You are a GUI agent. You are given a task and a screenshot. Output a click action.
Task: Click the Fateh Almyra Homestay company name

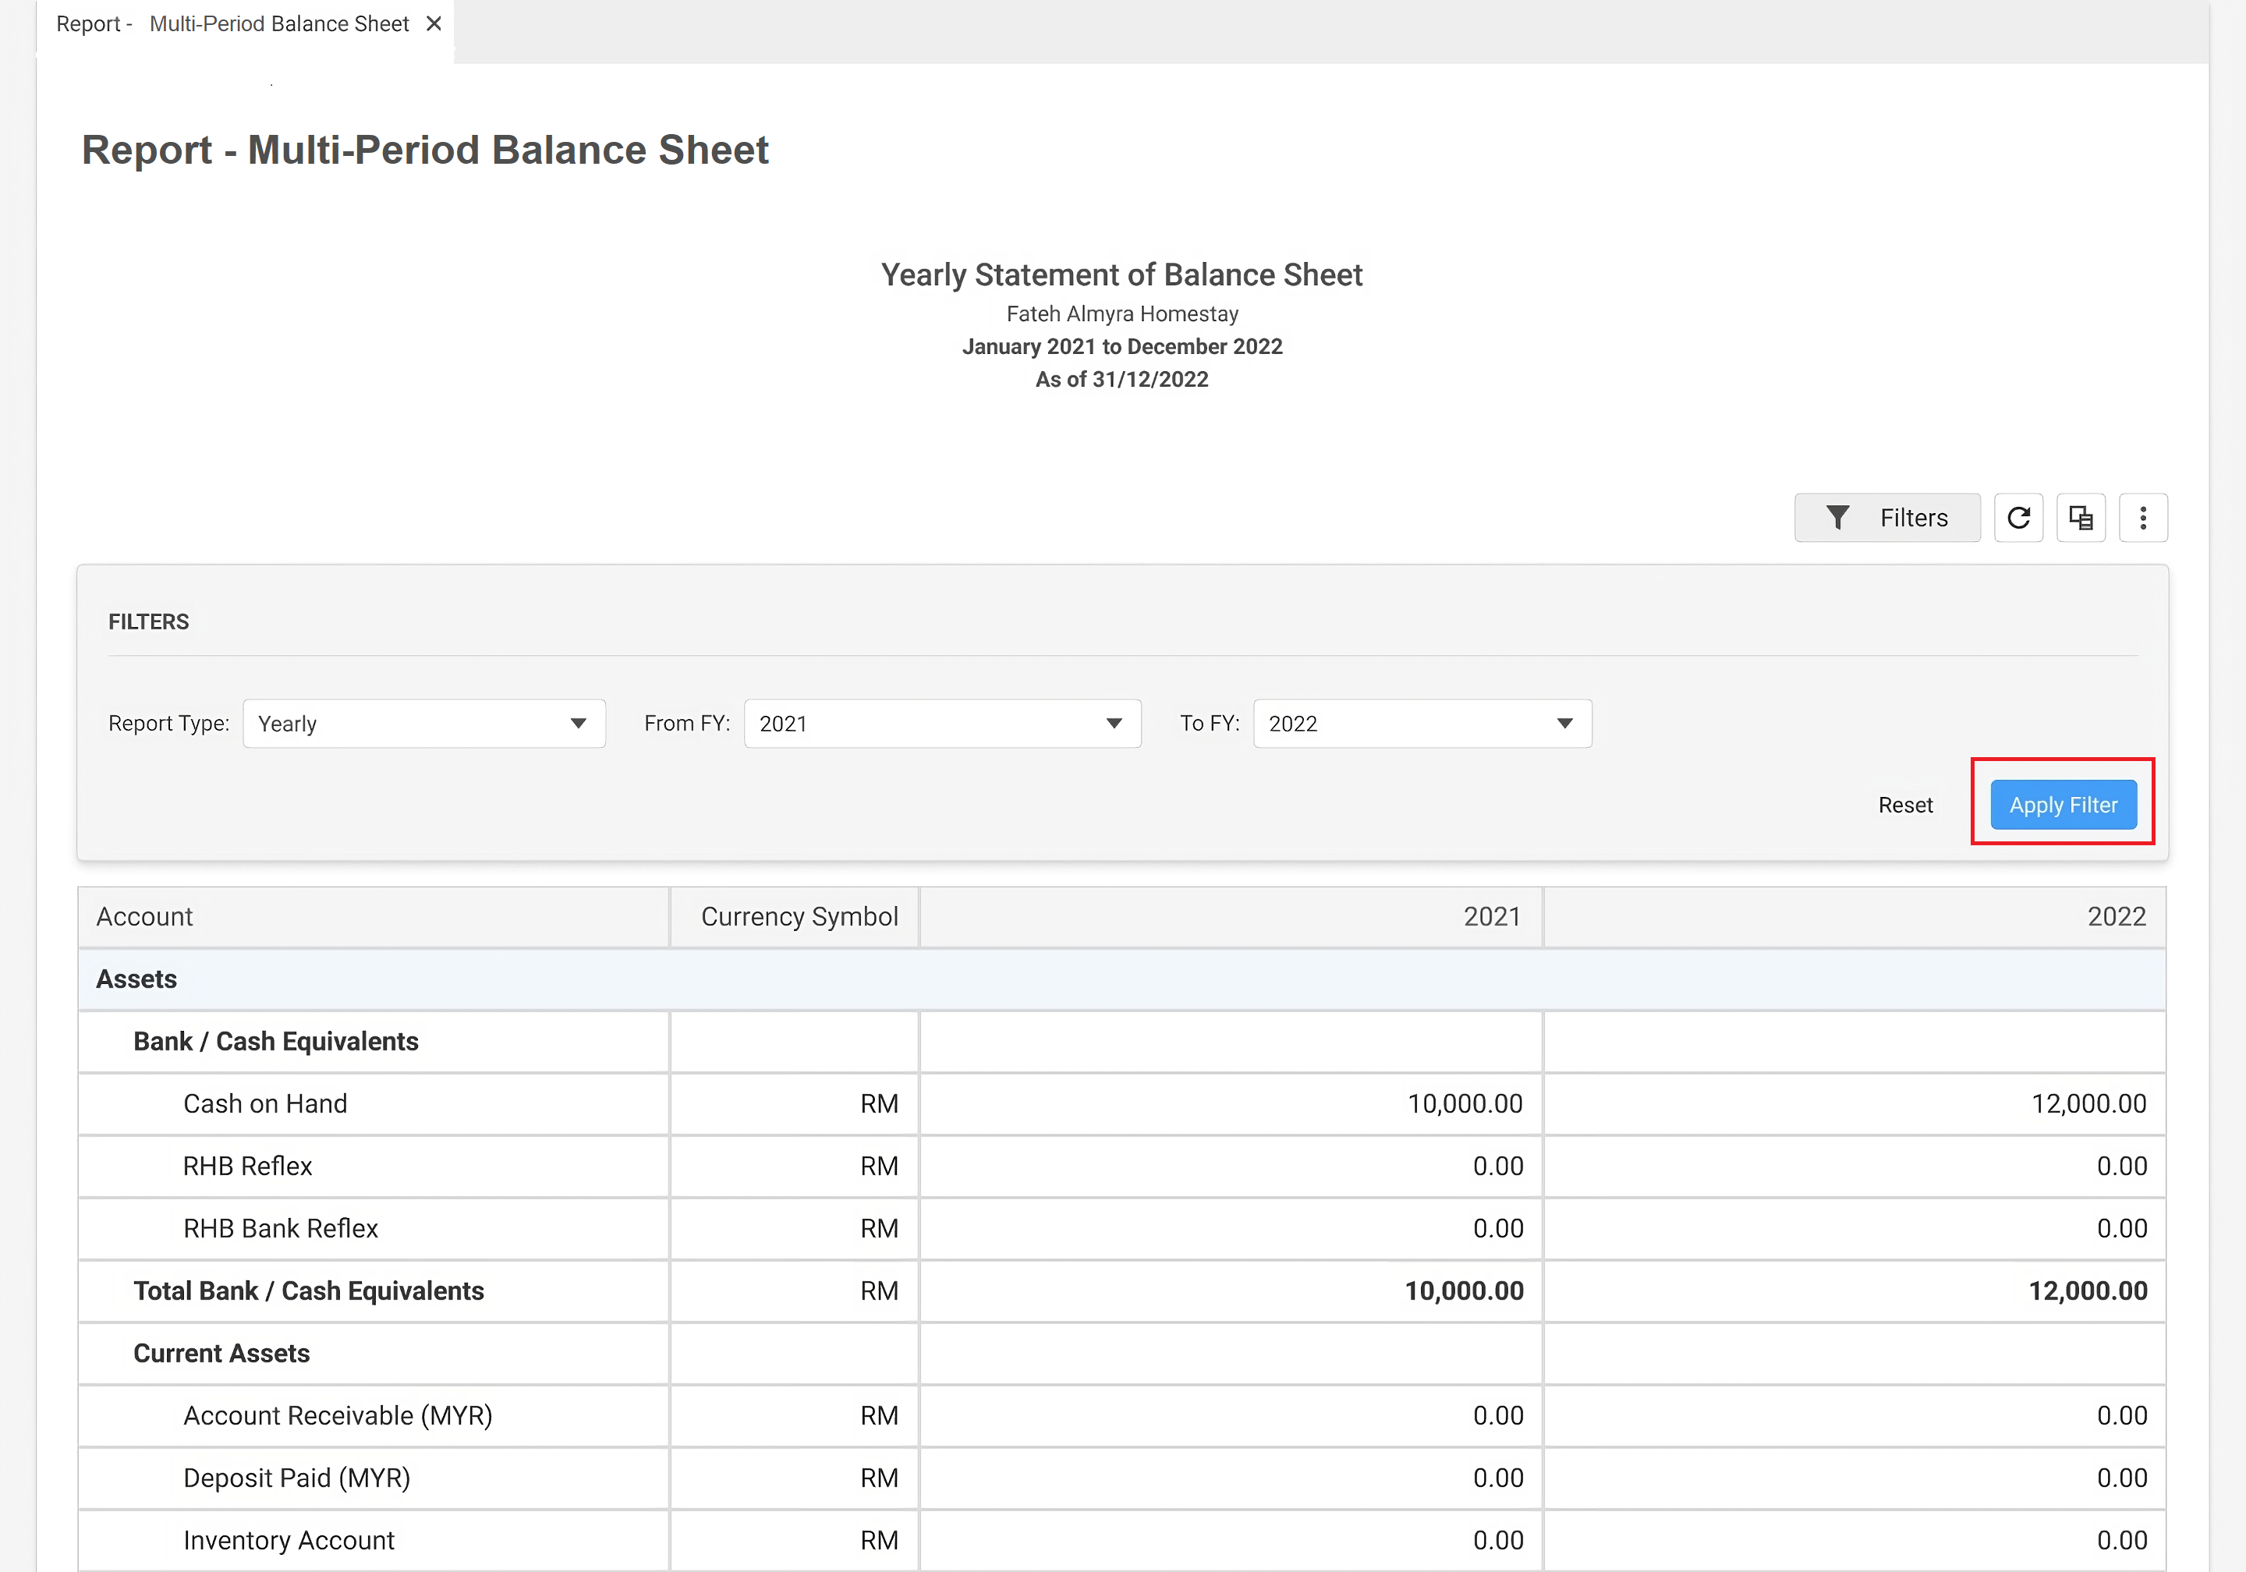(1122, 314)
